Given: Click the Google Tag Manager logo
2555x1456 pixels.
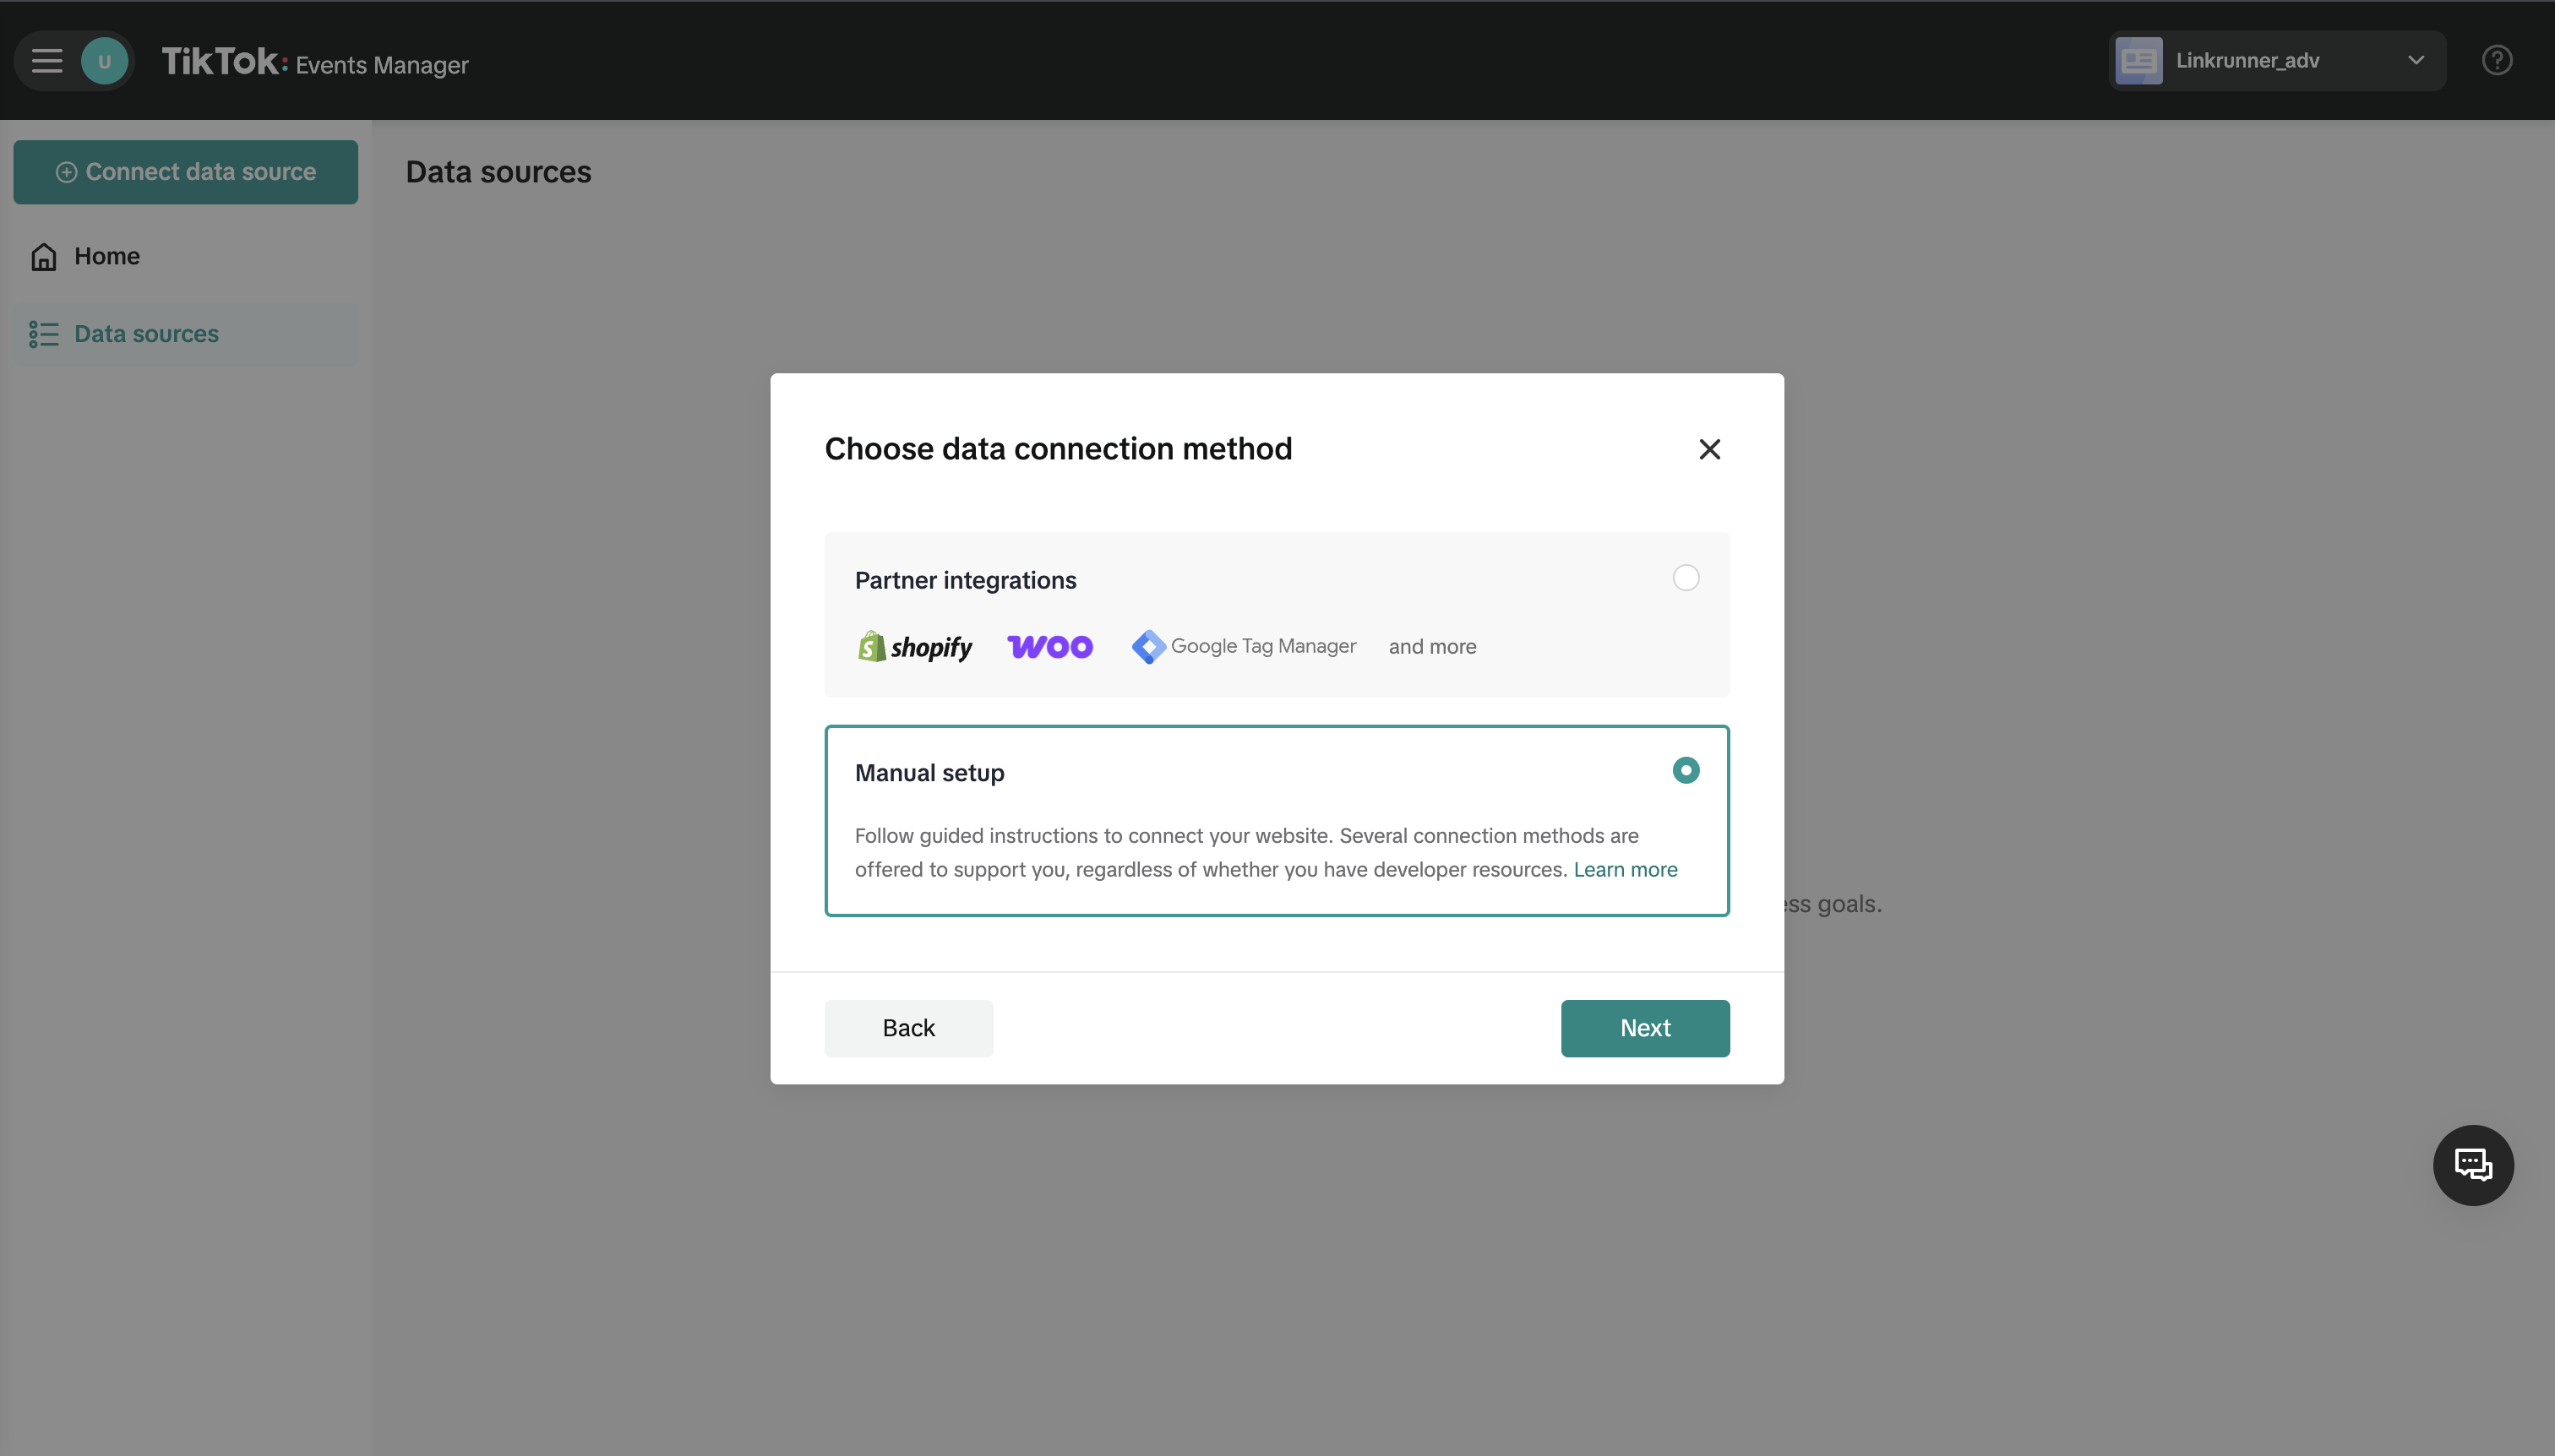Looking at the screenshot, I should coord(1244,647).
